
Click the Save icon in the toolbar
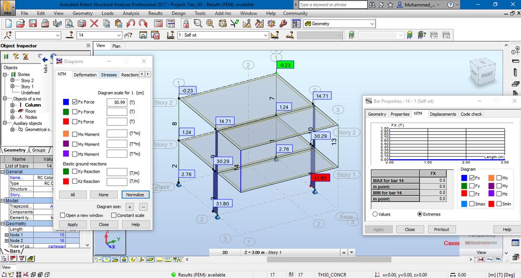click(32, 23)
